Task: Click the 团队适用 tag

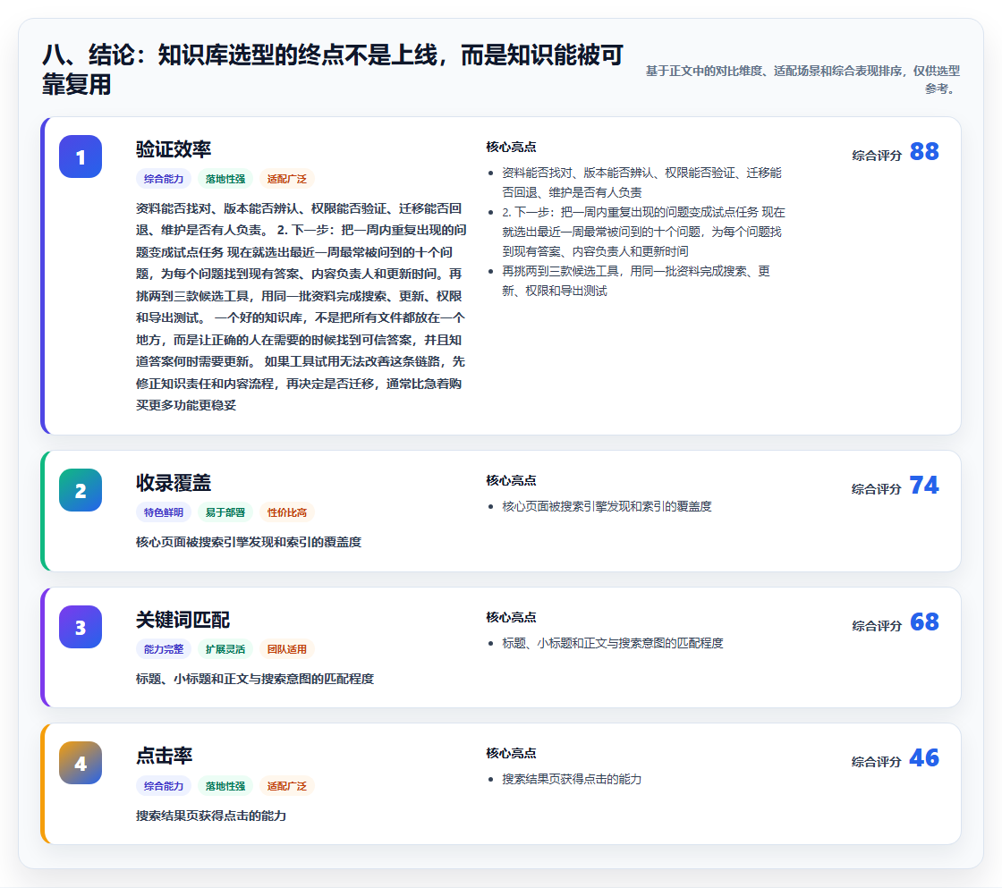Action: tap(287, 649)
